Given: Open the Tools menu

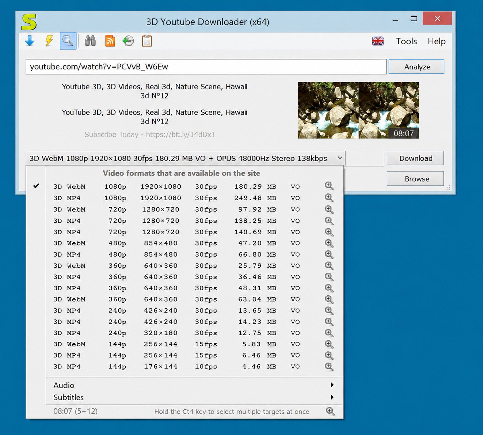Looking at the screenshot, I should [406, 41].
